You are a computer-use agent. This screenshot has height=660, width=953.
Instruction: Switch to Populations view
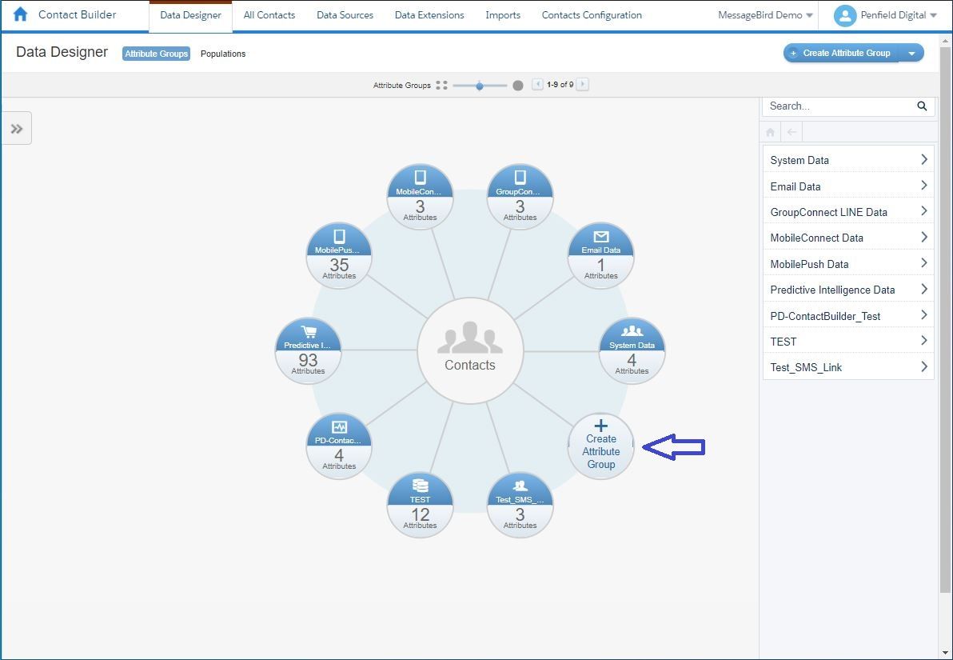(x=223, y=54)
